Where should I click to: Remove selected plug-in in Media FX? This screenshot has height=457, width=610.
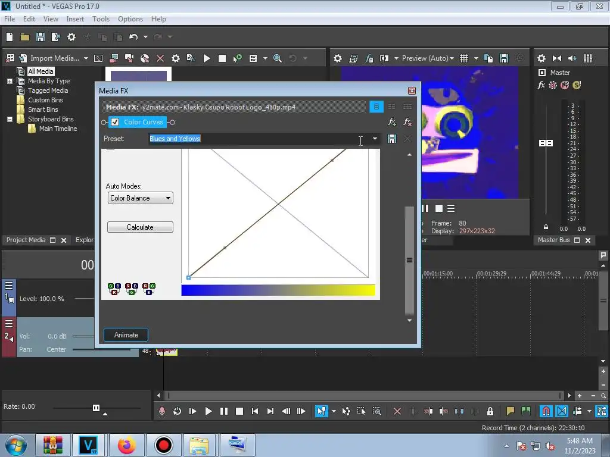(407, 122)
